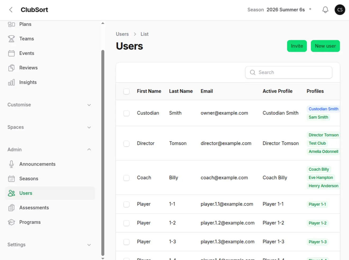The width and height of the screenshot is (349, 260).
Task: Check the Player 1-2 row checkbox
Action: 126,223
